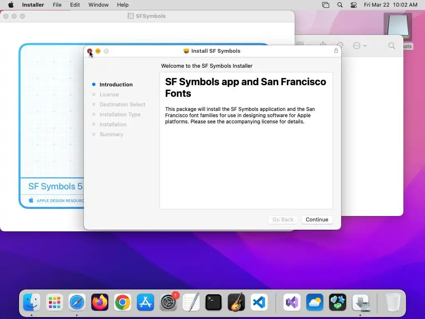
Task: Select the Installation step in sidebar
Action: pyautogui.click(x=113, y=124)
